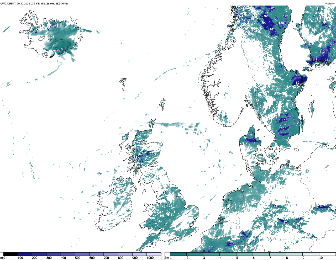Click the 105 value in southern Sweden

click(x=282, y=128)
